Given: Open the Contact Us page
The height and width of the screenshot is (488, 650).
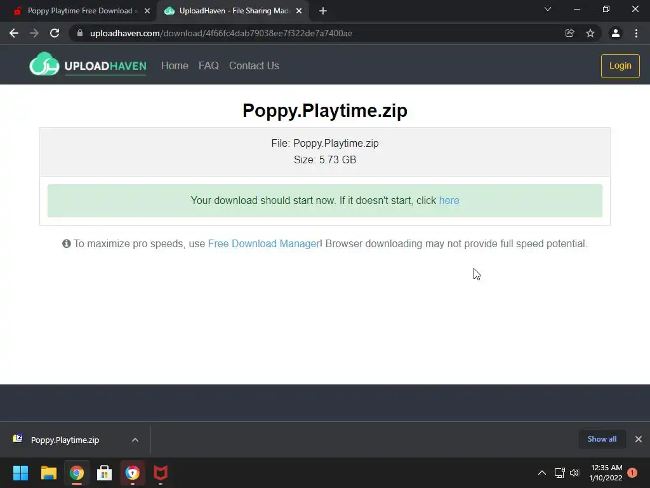Looking at the screenshot, I should (254, 65).
